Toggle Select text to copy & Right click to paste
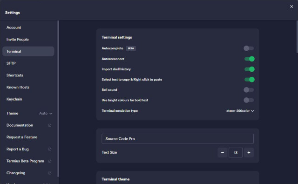Screen dimensions: 298x184 coord(250,80)
